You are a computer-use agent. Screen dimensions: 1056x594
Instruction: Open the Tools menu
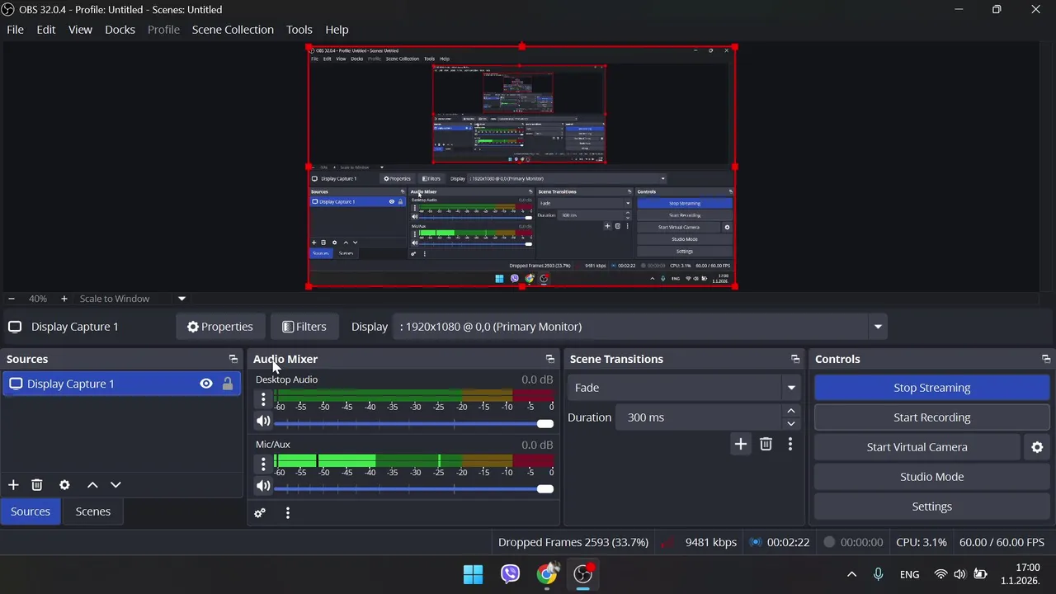299,30
